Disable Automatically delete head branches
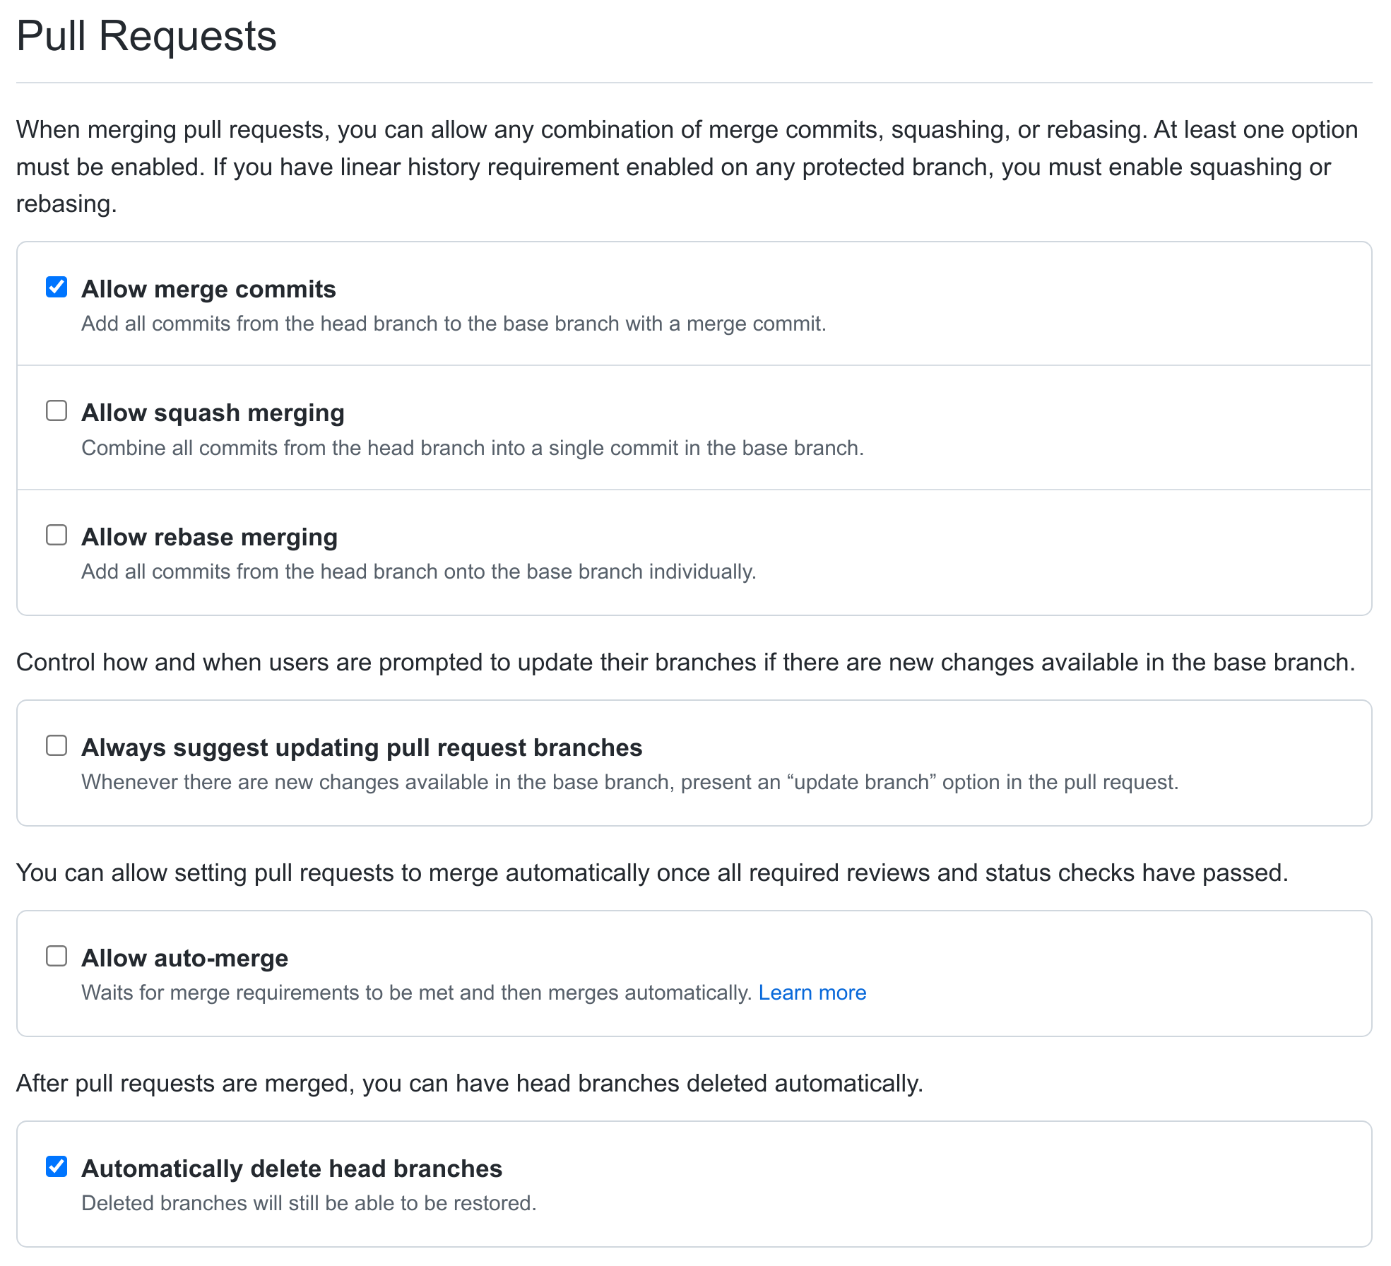The width and height of the screenshot is (1391, 1266). pyautogui.click(x=57, y=1166)
